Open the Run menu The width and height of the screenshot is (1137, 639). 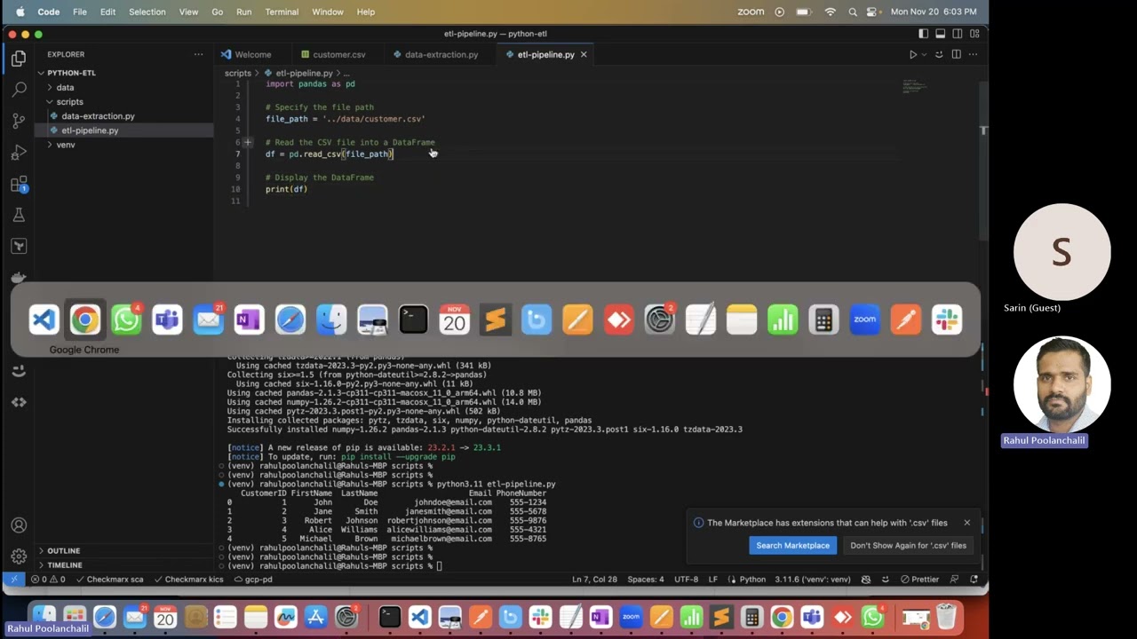(x=243, y=12)
